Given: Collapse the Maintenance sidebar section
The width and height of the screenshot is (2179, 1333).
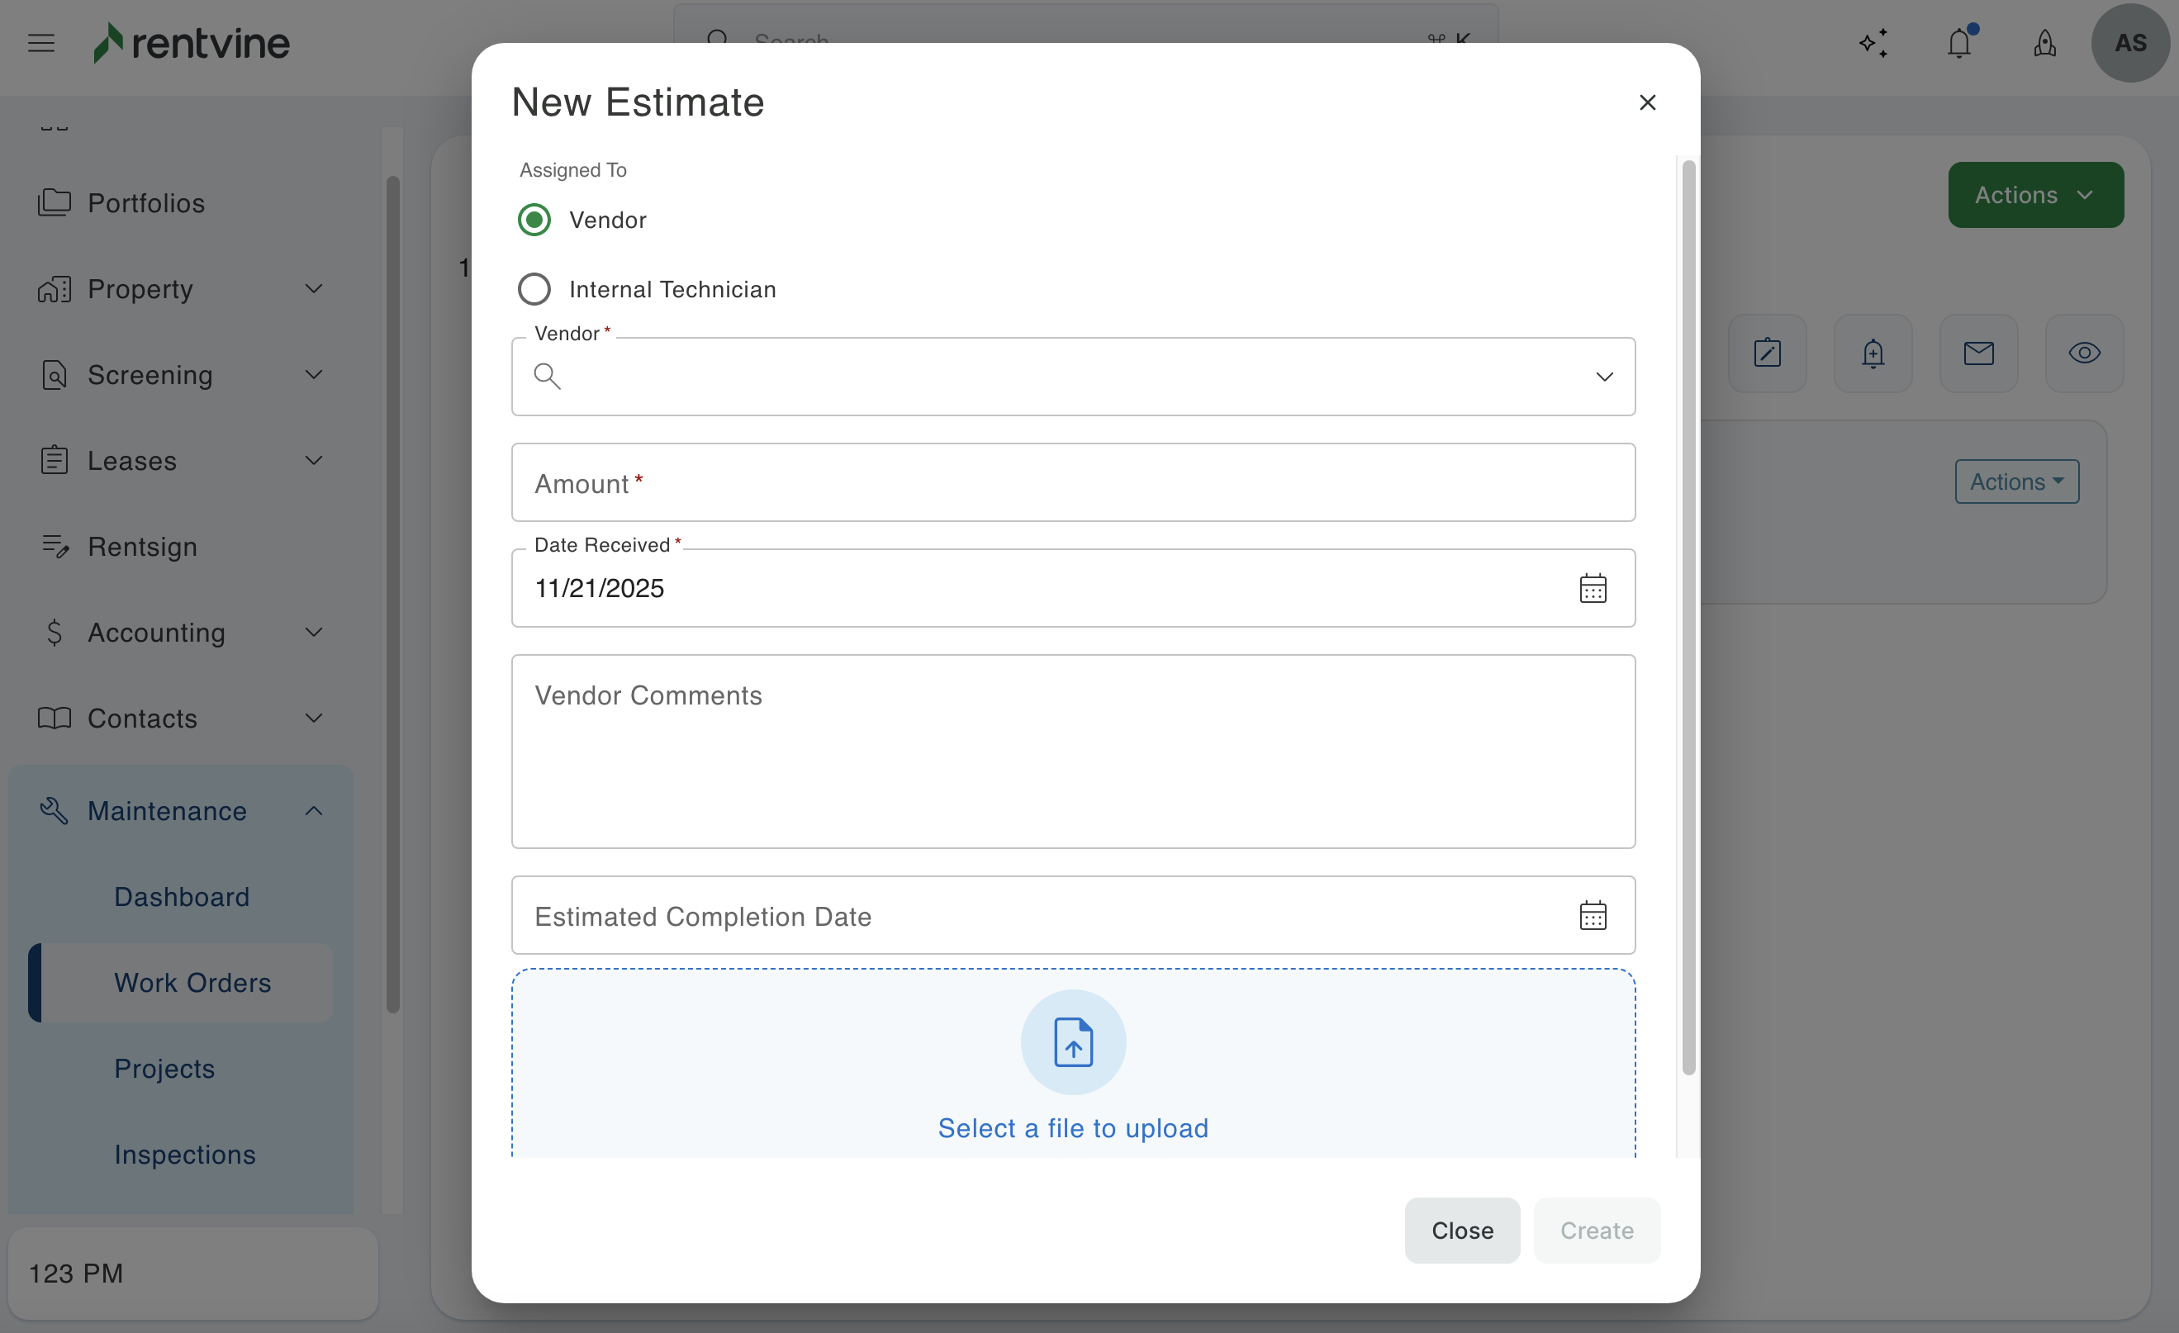Looking at the screenshot, I should tap(313, 810).
